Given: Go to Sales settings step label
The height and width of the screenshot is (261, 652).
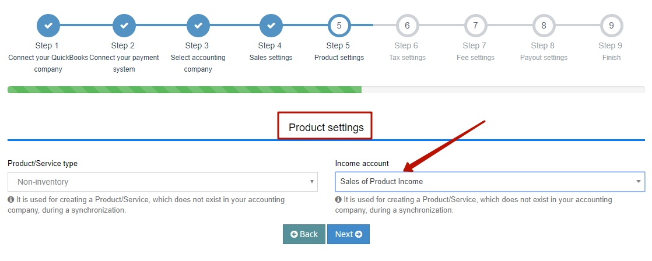Looking at the screenshot, I should tap(271, 57).
